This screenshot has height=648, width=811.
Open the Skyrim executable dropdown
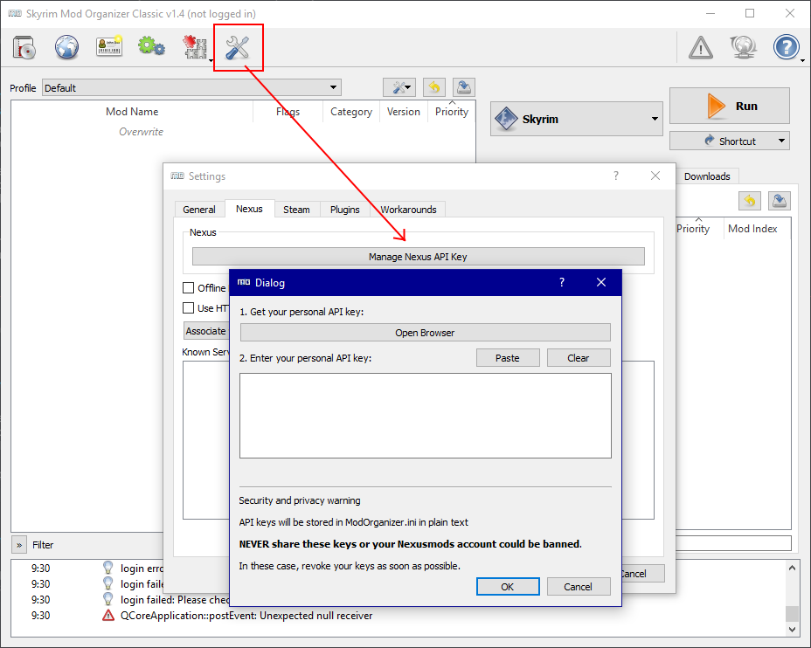576,119
